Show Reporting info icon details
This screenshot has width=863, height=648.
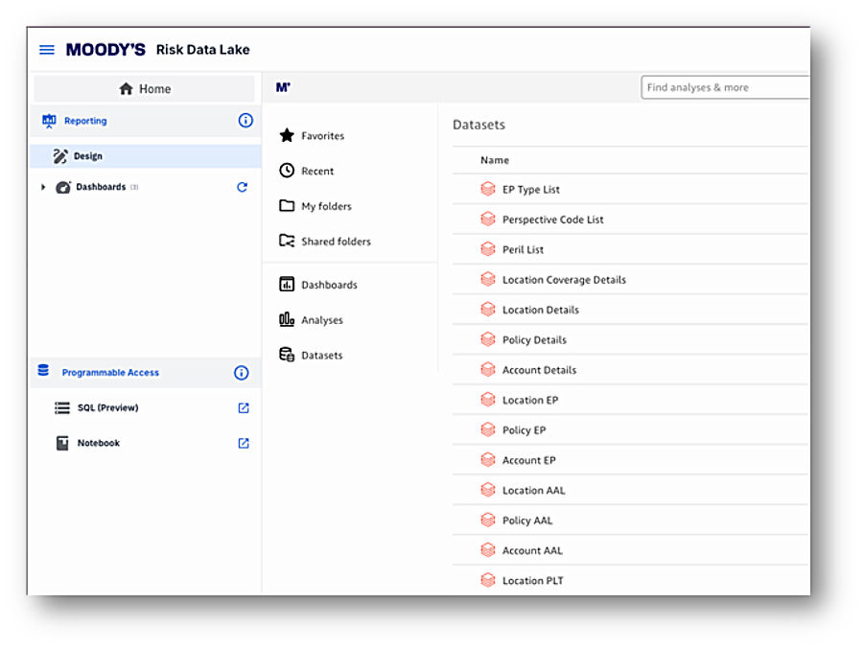click(x=245, y=121)
